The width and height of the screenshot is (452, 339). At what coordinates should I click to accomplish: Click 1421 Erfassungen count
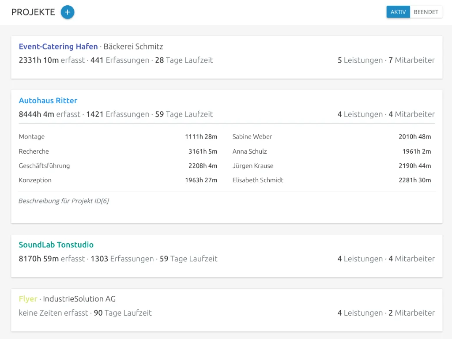[118, 114]
